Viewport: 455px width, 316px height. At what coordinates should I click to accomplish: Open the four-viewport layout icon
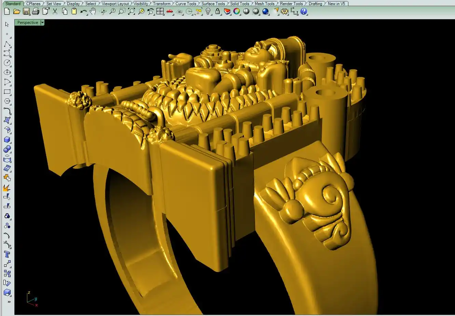(x=160, y=12)
